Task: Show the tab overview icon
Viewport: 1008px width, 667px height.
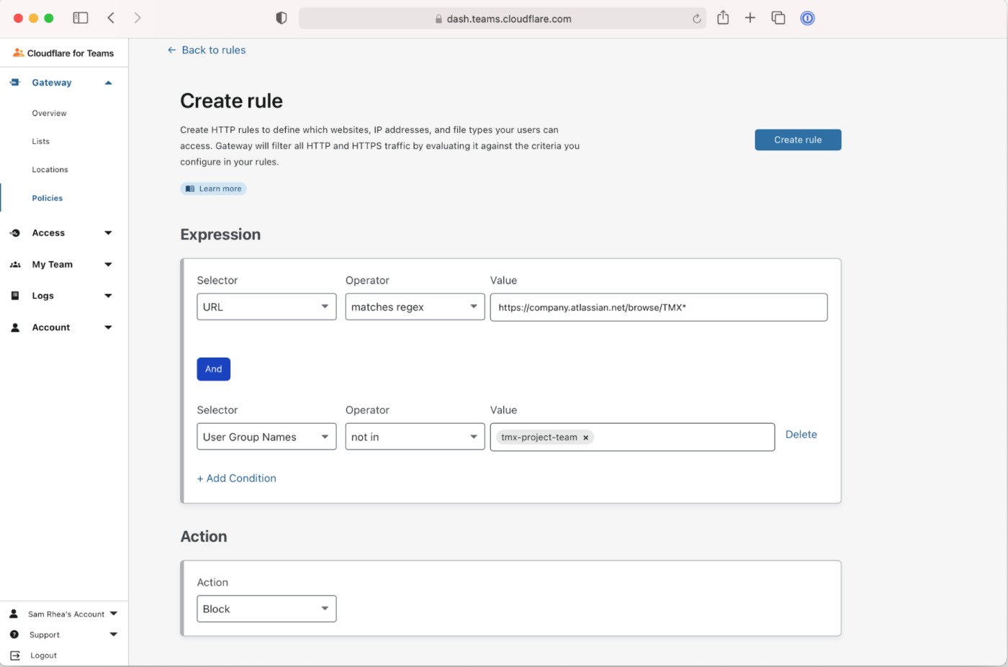Action: (778, 18)
